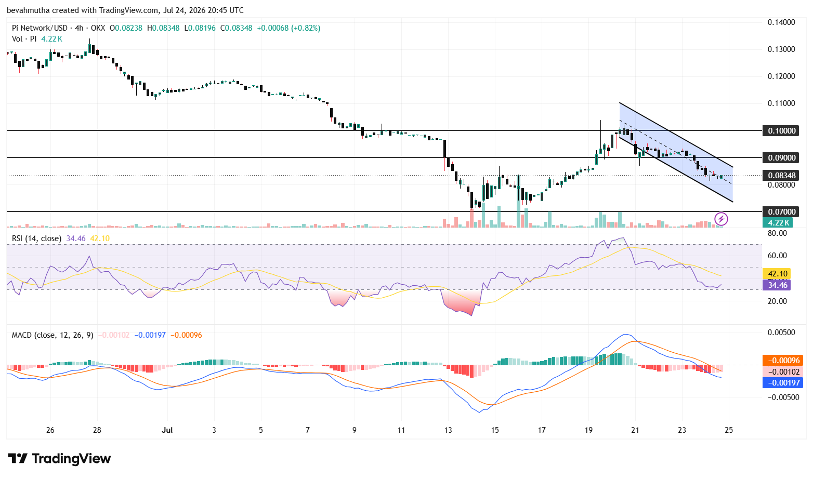Click the purple lightning bolt event icon
813x478 pixels.
coord(721,219)
